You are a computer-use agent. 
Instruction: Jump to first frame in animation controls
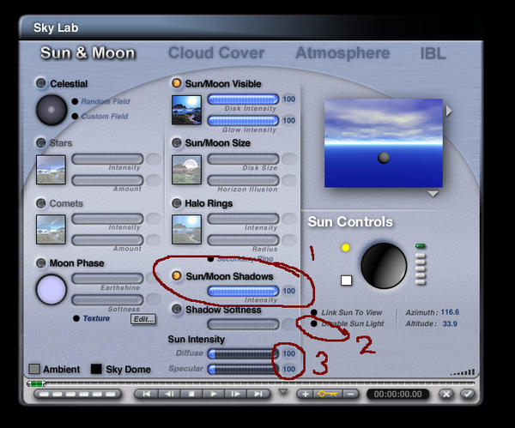[147, 394]
